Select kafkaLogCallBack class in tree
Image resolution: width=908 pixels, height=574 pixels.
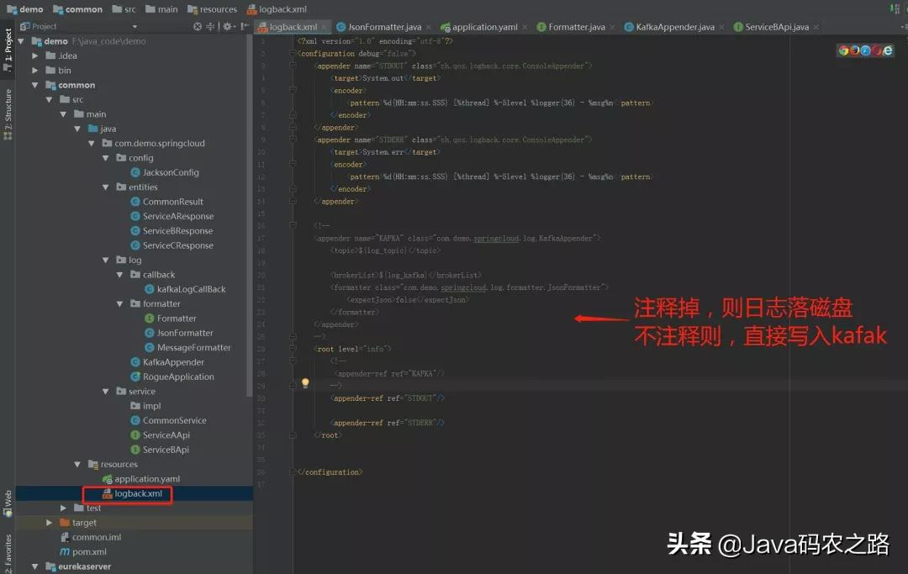[185, 289]
